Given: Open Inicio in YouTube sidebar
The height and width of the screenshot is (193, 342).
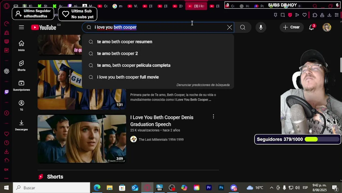Looking at the screenshot, I should coord(22,46).
